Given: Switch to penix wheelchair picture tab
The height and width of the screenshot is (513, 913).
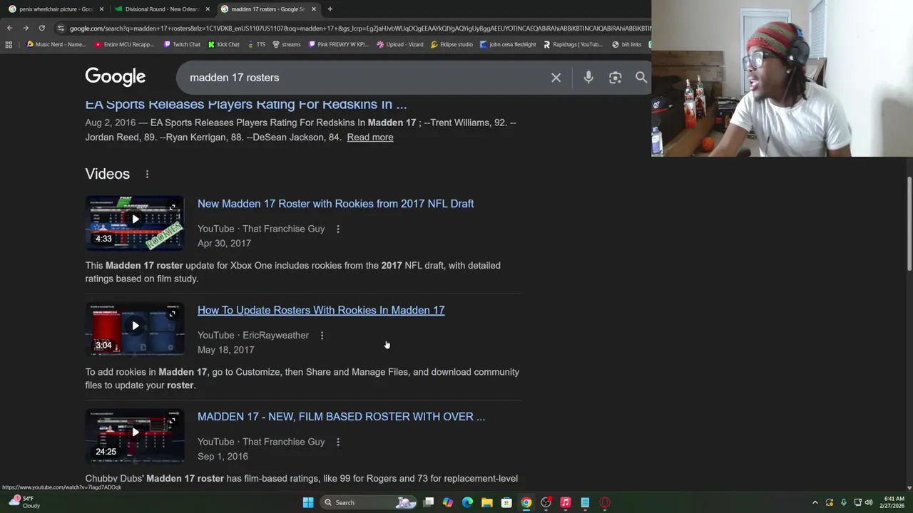Looking at the screenshot, I should (54, 9).
